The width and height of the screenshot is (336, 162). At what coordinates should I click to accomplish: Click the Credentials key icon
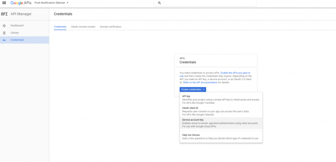(4, 40)
